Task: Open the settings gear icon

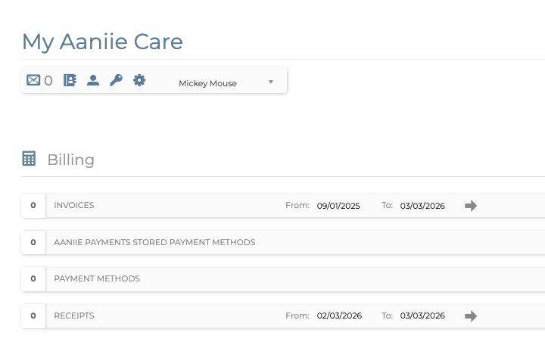Action: [x=139, y=80]
